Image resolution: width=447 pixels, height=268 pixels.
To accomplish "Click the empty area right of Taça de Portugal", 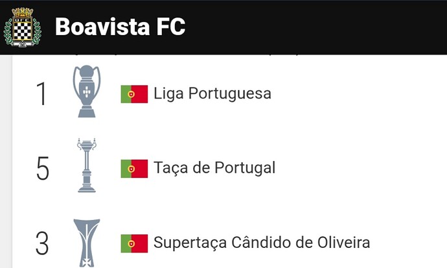I will [x=361, y=168].
